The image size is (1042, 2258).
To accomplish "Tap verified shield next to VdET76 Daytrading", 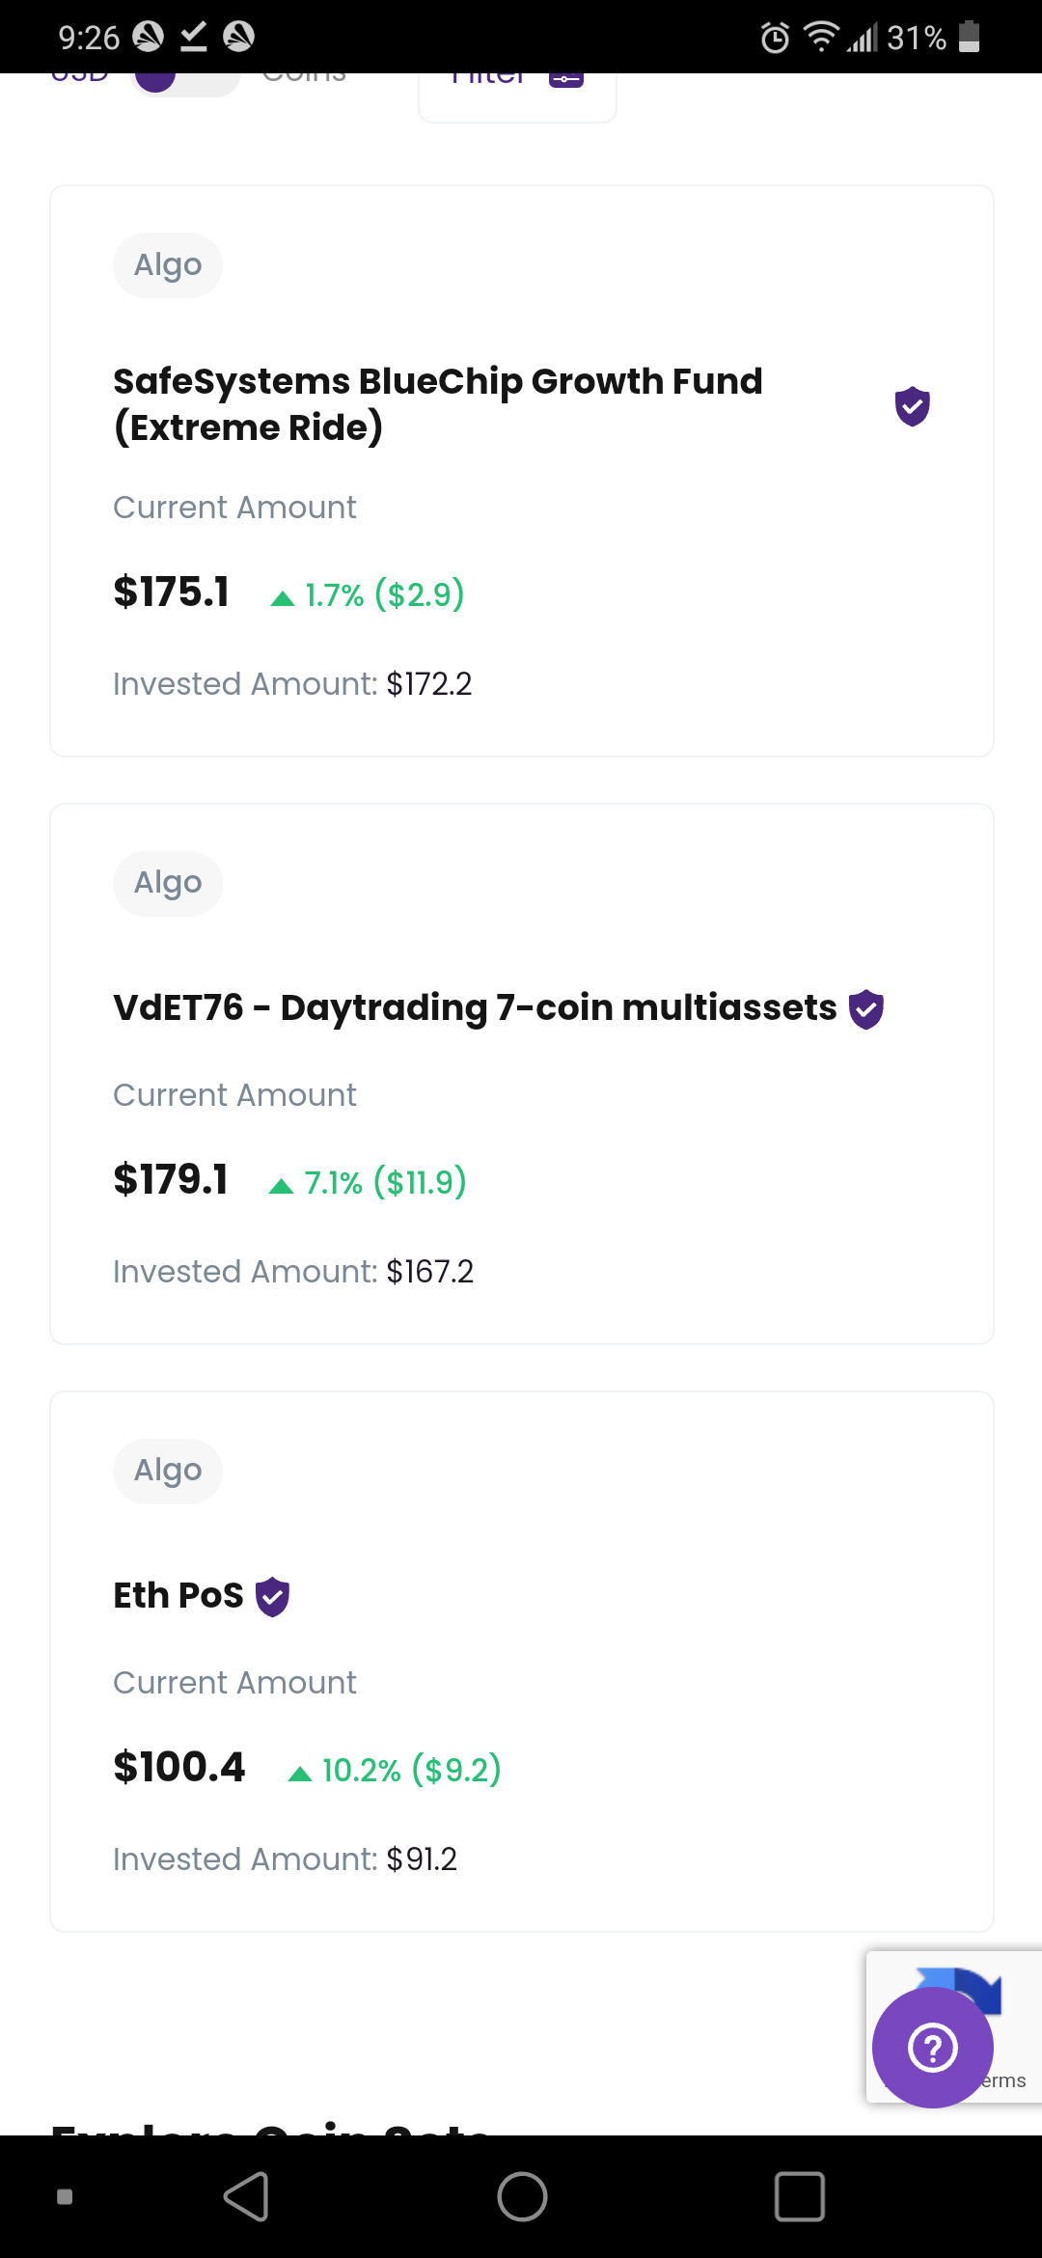I will (x=866, y=1009).
